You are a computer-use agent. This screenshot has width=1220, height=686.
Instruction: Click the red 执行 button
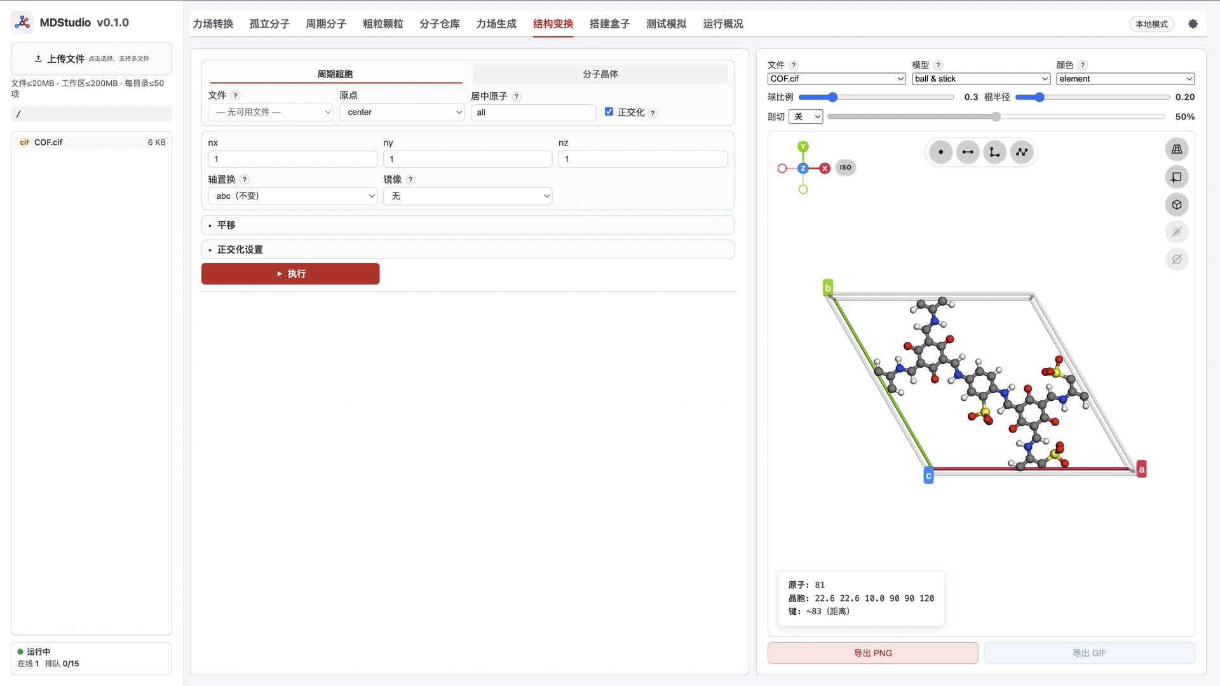290,274
